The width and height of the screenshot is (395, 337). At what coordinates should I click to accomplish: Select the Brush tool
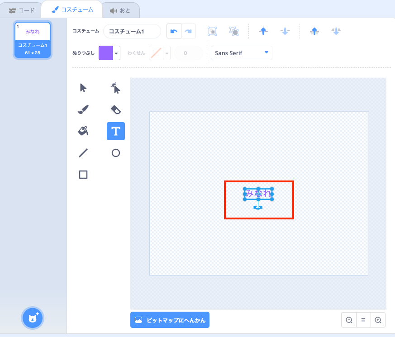point(83,109)
